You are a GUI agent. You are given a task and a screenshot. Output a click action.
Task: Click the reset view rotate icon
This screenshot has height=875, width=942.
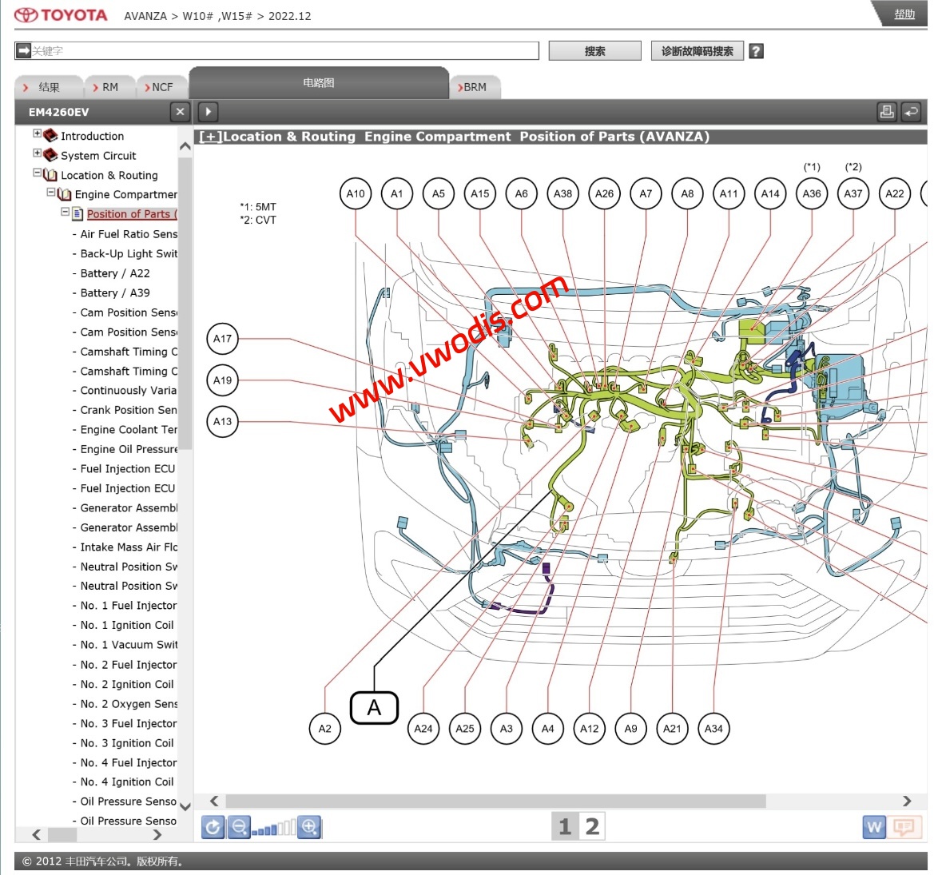pos(213,827)
